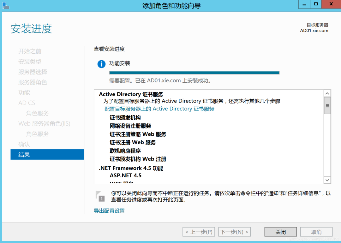Maximize the wizard window

(315, 4)
